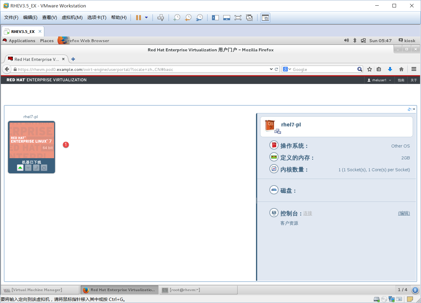Open the power options dropdown beside pause
Screen dimensions: 421x303
pos(146,18)
